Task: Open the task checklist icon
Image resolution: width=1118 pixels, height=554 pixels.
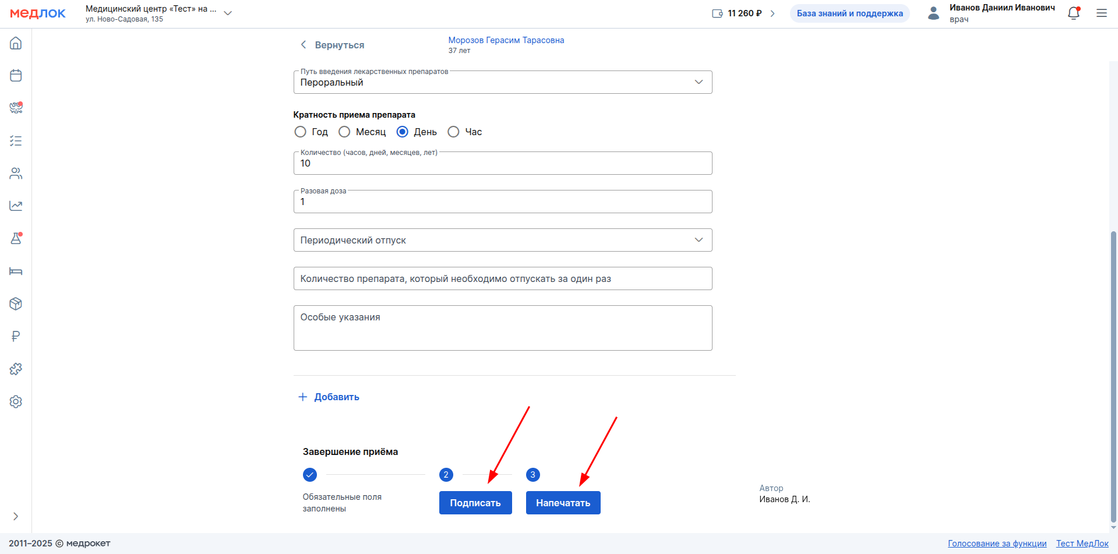Action: click(16, 141)
